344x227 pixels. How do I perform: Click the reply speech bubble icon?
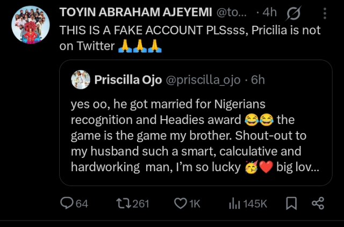67,203
